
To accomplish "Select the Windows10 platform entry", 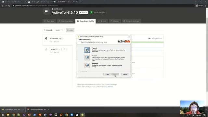I will 58,40.
